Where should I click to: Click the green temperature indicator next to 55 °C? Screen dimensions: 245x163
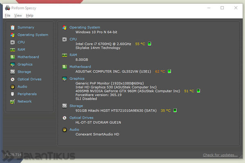click(x=149, y=44)
